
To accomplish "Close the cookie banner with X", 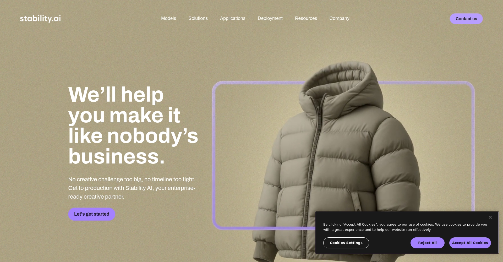I will coord(490,217).
